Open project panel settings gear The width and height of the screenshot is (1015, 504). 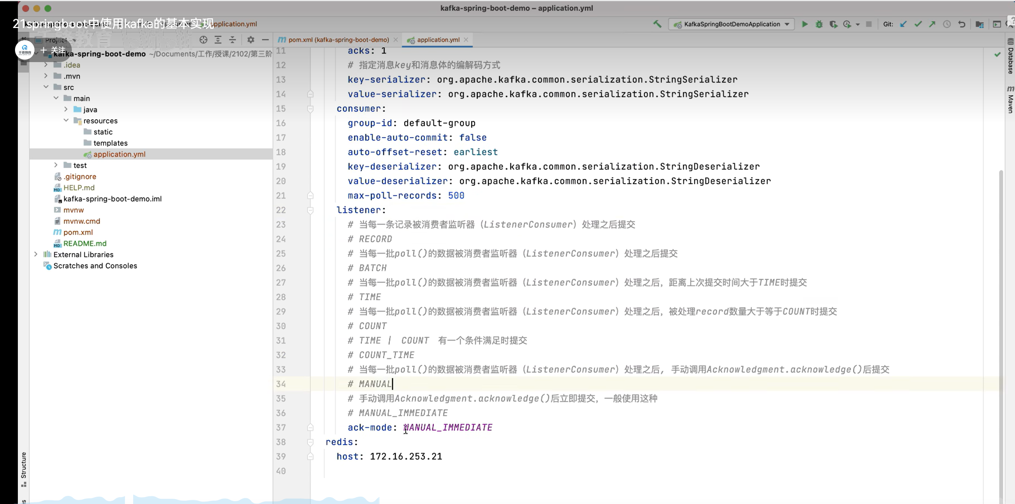(250, 39)
